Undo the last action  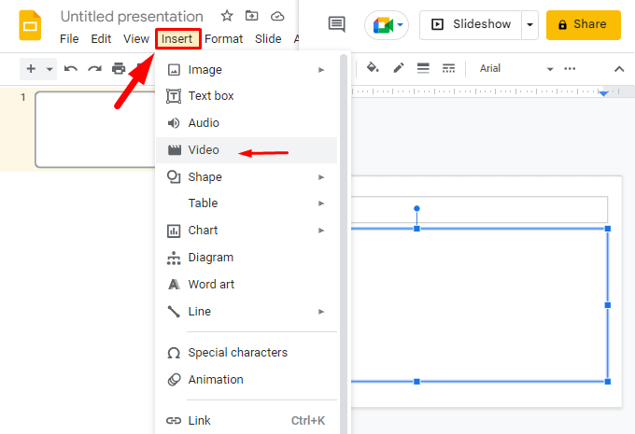click(70, 68)
